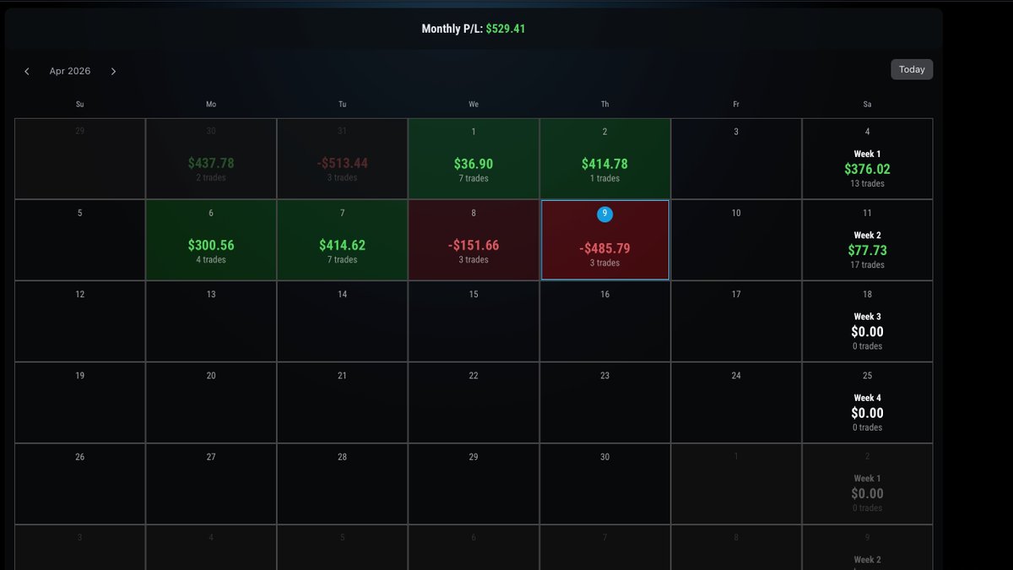
Task: Select the April 17 day cell
Action: click(736, 321)
